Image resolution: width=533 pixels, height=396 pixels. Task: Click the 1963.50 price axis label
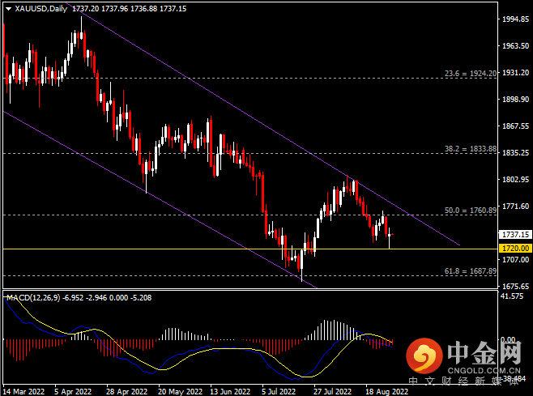(x=516, y=46)
